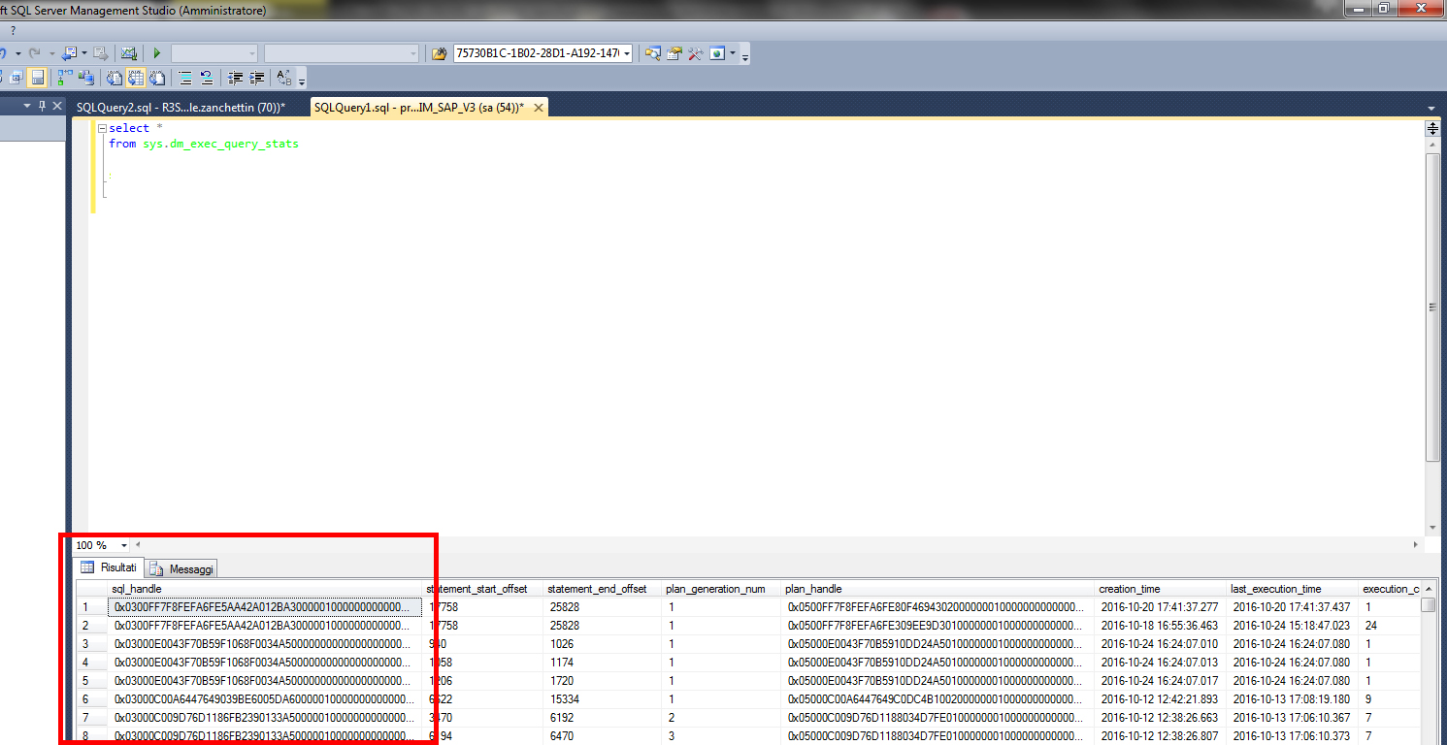Open the Toolbox wrench and hammer icon
1447x745 pixels.
click(695, 53)
